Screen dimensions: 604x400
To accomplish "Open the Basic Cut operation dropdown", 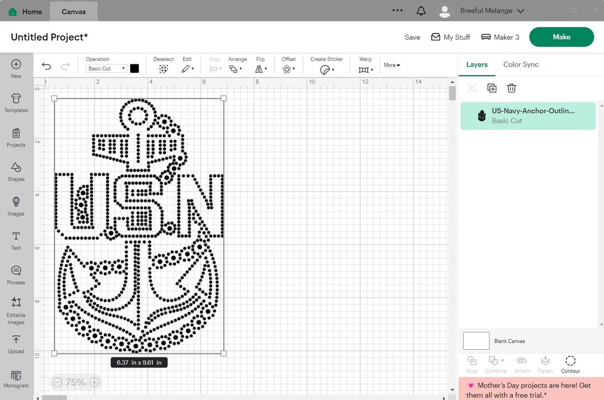I will (x=106, y=68).
